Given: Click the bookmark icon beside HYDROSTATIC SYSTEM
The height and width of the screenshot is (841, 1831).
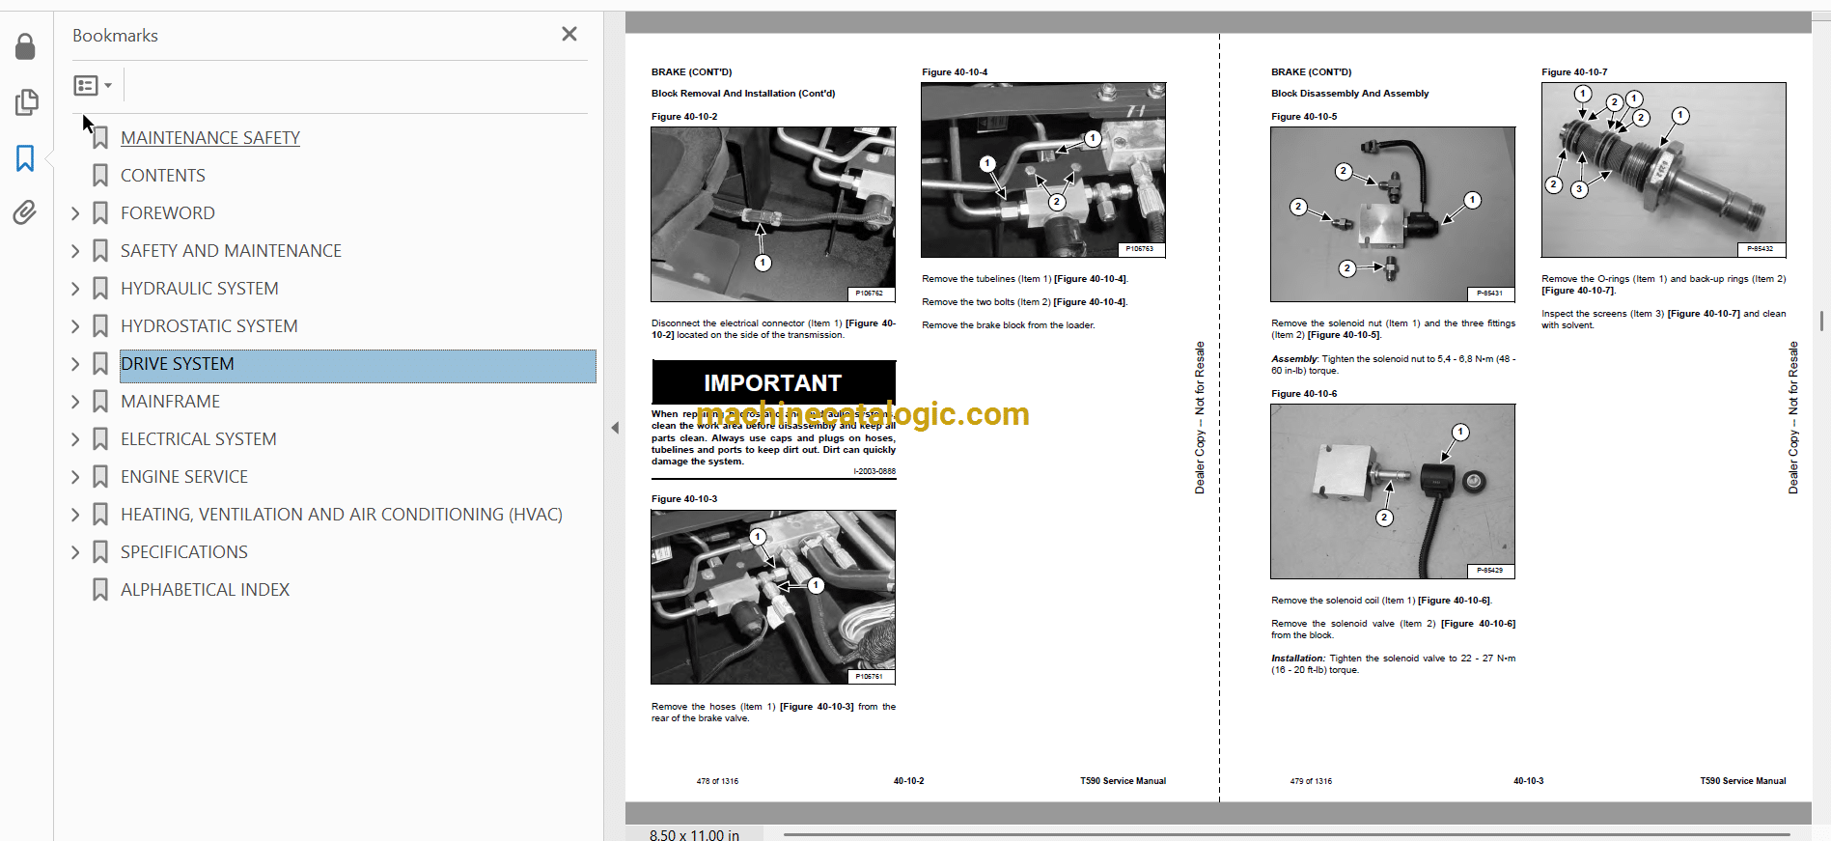Looking at the screenshot, I should click(x=100, y=326).
